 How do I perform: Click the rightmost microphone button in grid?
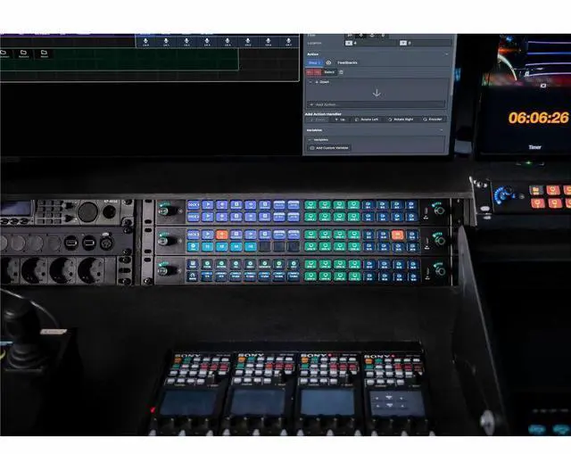[288, 42]
